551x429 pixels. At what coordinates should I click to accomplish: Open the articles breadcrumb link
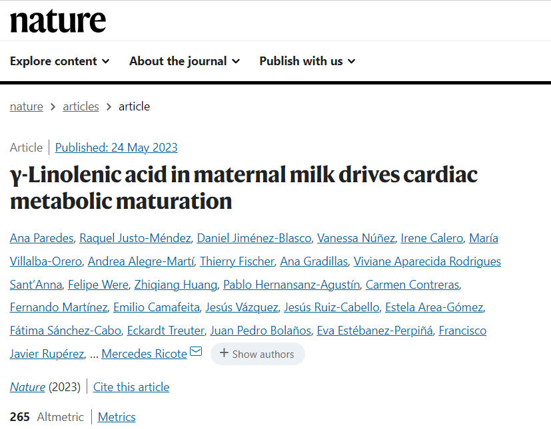coord(81,106)
